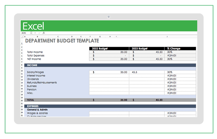Select row 10 header number
Screen dimensions: 217x139
(22, 71)
